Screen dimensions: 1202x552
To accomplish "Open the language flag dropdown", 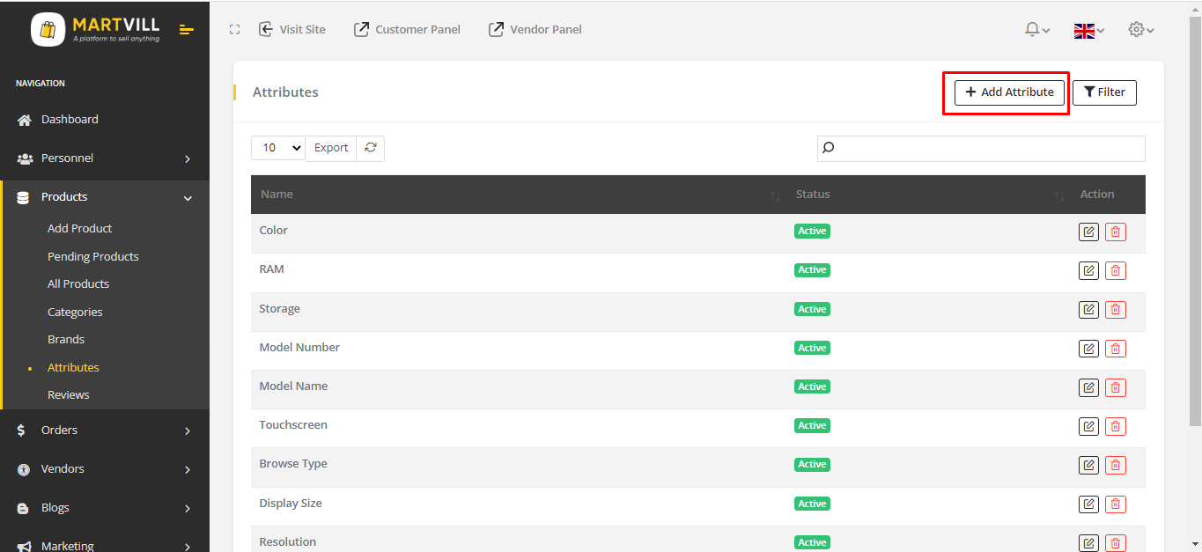I will coord(1088,31).
